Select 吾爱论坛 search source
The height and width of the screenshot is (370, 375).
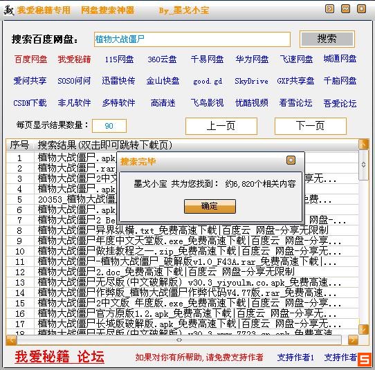[x=340, y=104]
